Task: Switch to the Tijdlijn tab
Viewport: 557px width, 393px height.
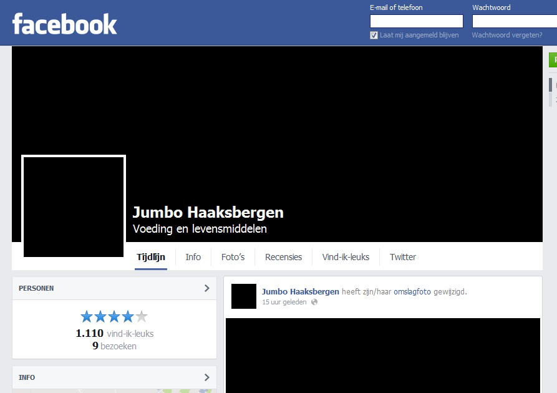Action: (151, 257)
